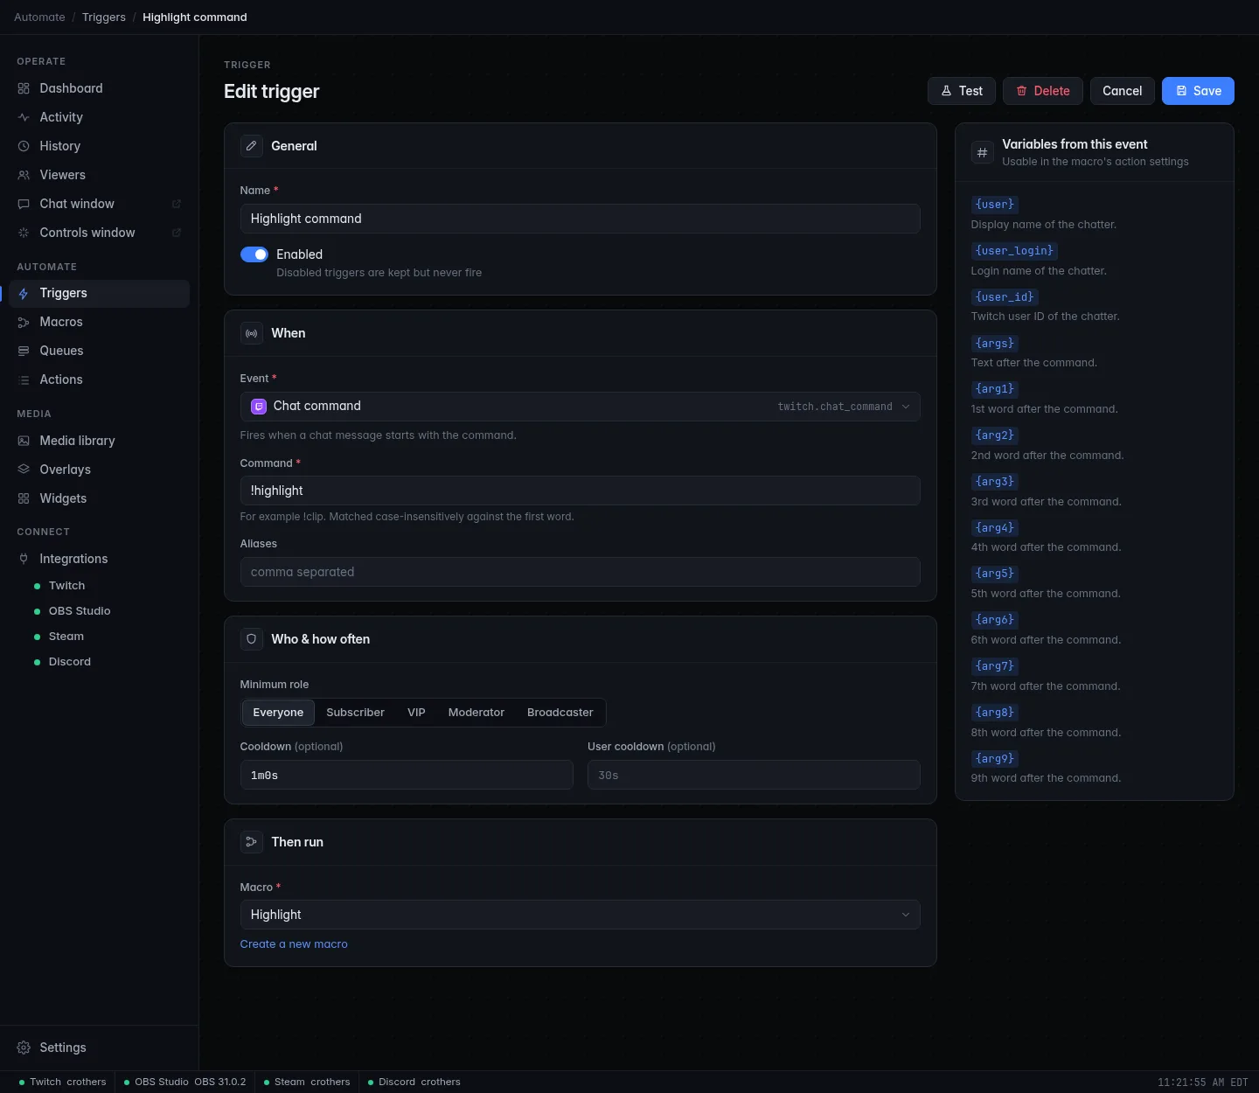Open the Integrations plug icon
This screenshot has width=1259, height=1093.
click(24, 559)
